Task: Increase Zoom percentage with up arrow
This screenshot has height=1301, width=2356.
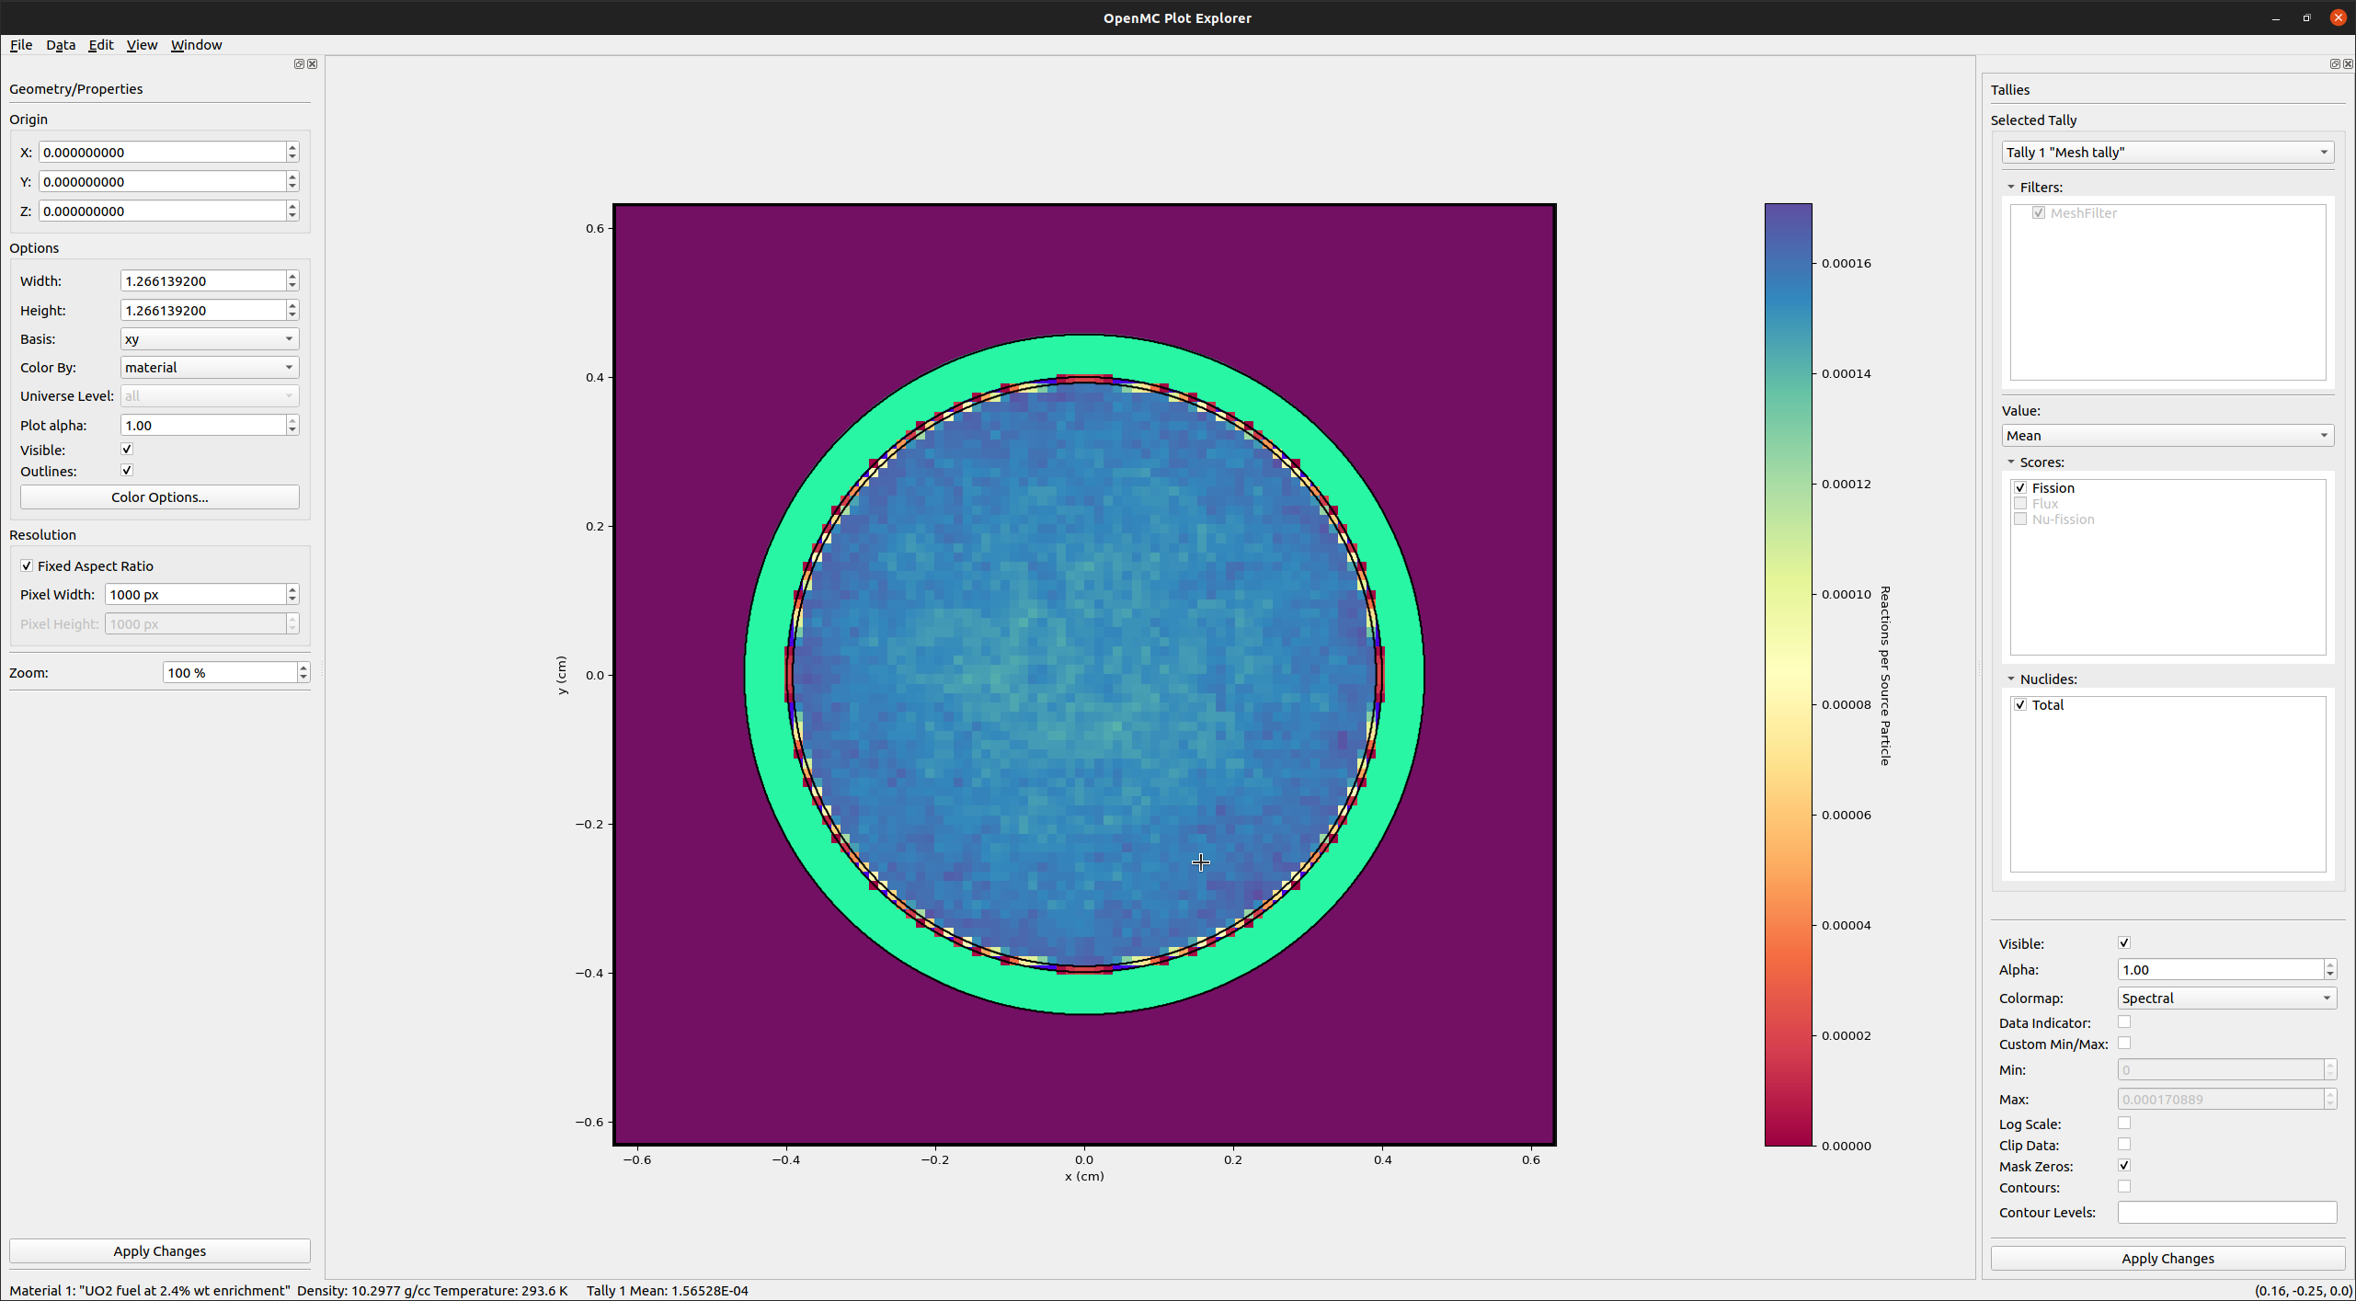Action: click(303, 668)
